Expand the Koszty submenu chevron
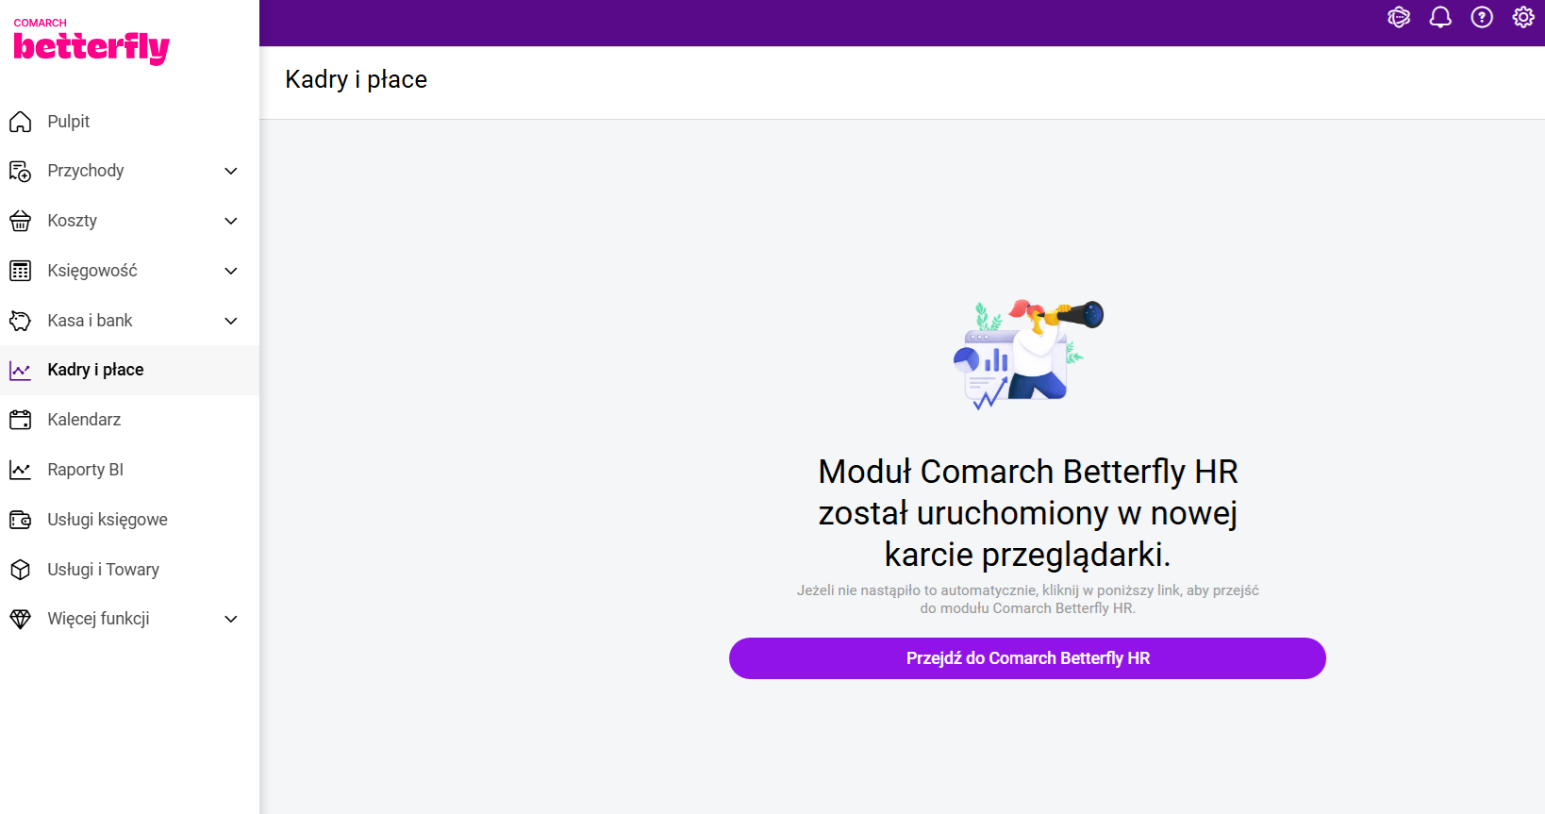Image resolution: width=1545 pixels, height=814 pixels. point(231,221)
